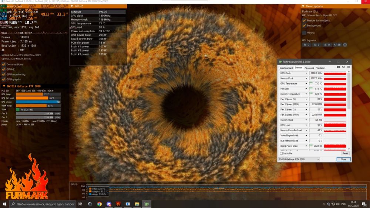
Task: Click the Memory Used value 736 MB
Action: click(316, 120)
